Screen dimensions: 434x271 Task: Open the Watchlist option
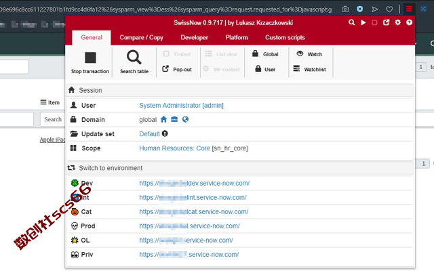tap(309, 69)
